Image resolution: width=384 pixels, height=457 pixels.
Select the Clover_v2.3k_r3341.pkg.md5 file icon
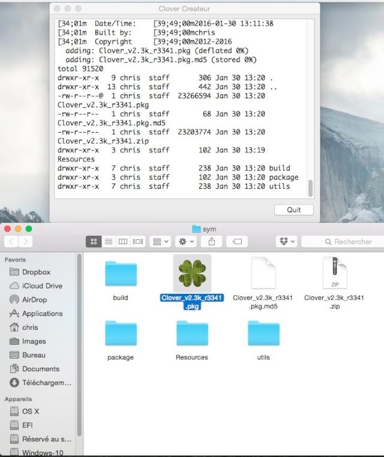[263, 273]
